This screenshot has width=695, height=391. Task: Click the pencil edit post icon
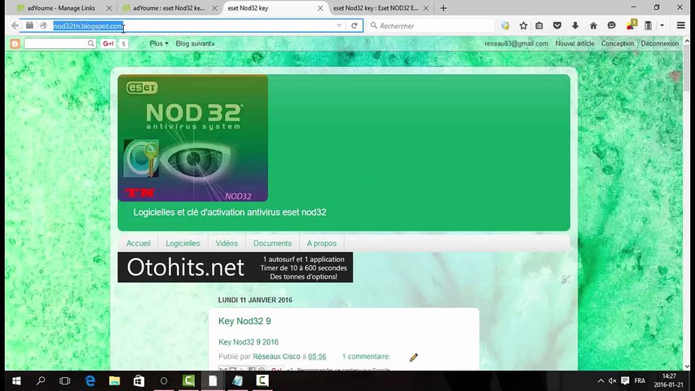[x=414, y=358]
